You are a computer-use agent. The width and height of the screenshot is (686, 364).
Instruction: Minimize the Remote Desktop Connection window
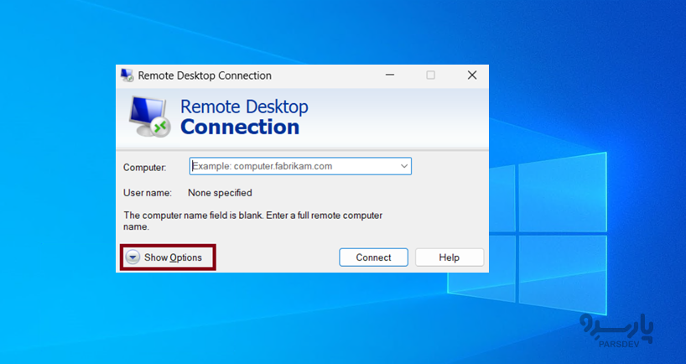coord(390,75)
